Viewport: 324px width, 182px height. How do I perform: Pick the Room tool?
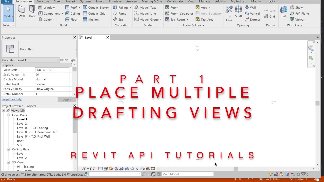172,8
